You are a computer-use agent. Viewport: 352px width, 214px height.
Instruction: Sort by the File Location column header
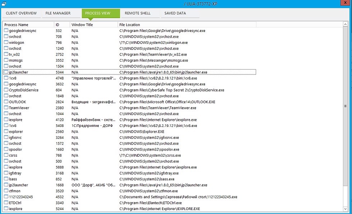[187, 25]
